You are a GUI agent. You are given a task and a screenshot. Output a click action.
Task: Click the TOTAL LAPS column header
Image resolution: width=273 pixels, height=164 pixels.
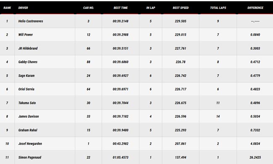[x=218, y=8]
